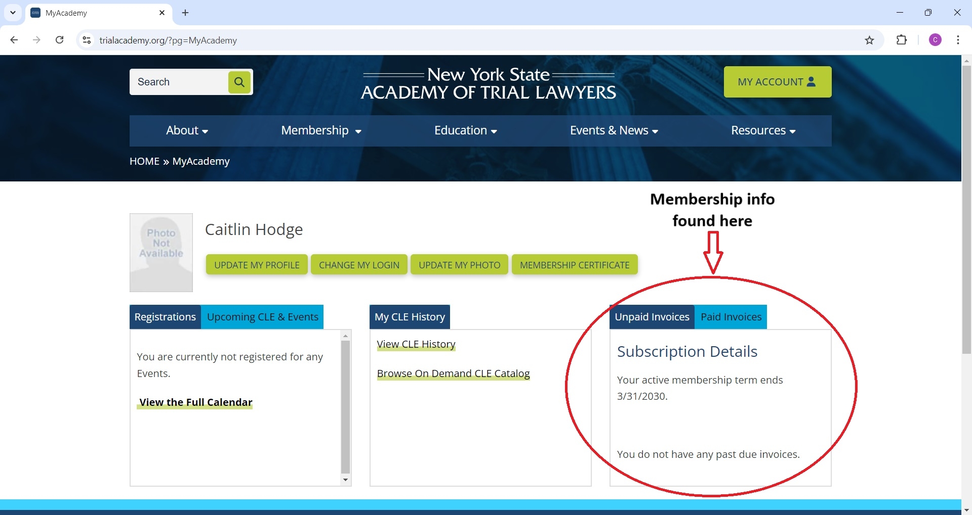The height and width of the screenshot is (515, 972).
Task: Click the Caitlin Hodge name heading
Action: (x=254, y=229)
